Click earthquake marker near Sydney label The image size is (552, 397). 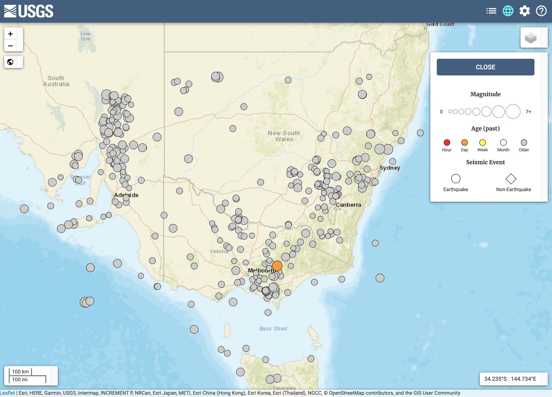[392, 161]
